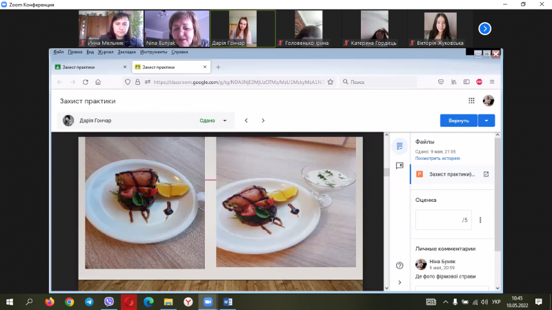Open the Windows notification center
The height and width of the screenshot is (310, 552).
point(539,302)
